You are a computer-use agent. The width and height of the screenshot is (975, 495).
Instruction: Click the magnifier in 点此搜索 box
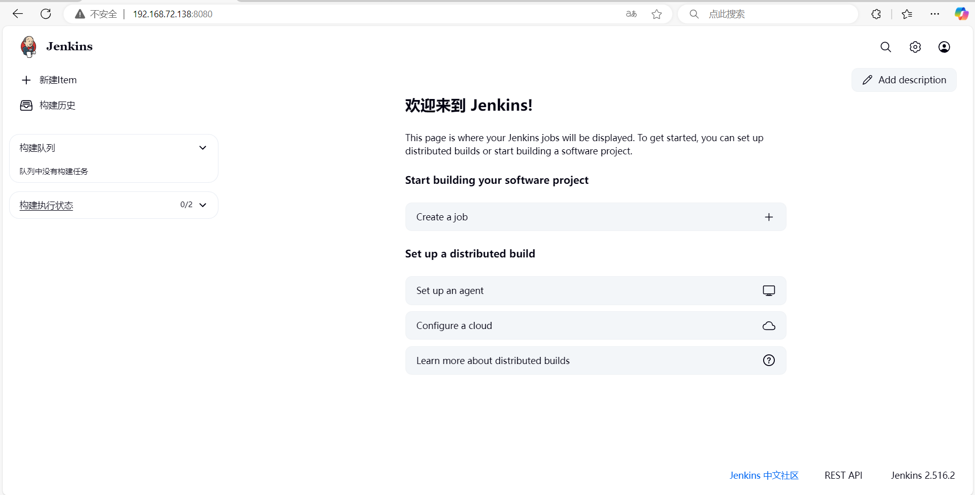694,14
